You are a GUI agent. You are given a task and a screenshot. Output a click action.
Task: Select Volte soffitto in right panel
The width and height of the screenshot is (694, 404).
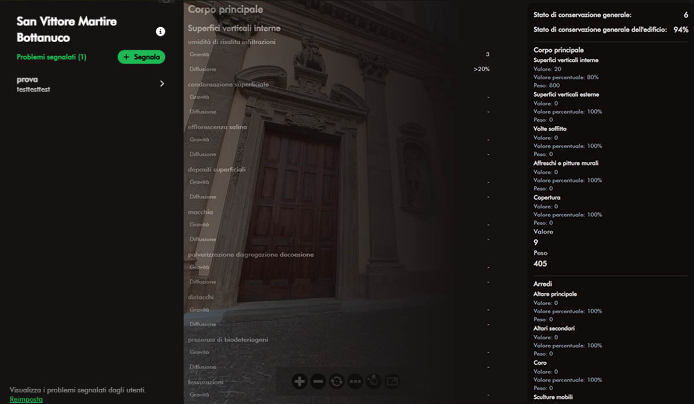click(x=549, y=129)
